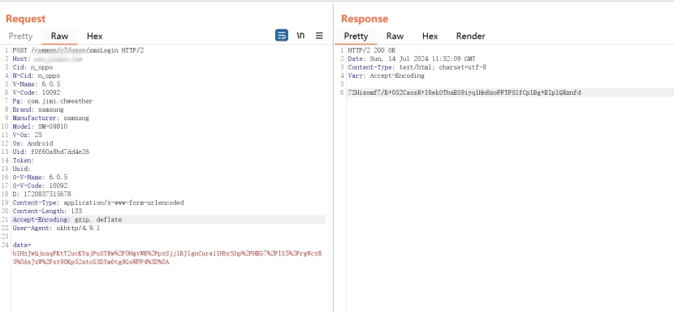The height and width of the screenshot is (312, 674).
Task: Click the response Content-Type text/html line
Action: click(417, 67)
